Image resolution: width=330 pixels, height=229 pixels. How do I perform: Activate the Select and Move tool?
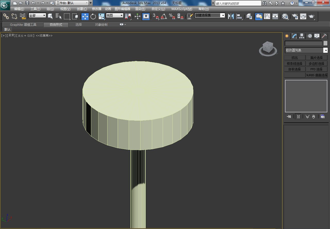pyautogui.click(x=85, y=16)
